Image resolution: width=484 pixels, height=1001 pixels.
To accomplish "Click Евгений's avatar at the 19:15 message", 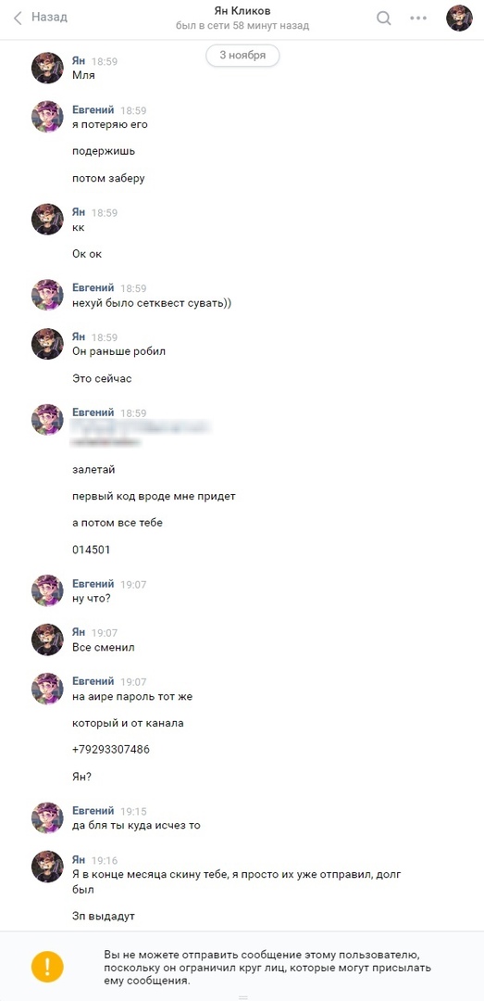I will point(47,817).
